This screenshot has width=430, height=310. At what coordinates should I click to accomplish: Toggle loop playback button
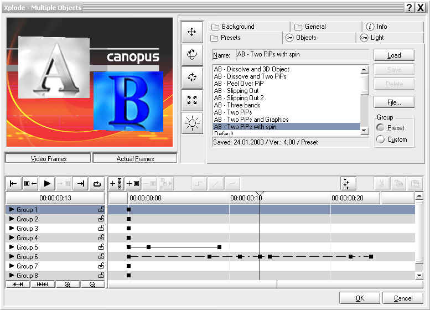pos(97,184)
